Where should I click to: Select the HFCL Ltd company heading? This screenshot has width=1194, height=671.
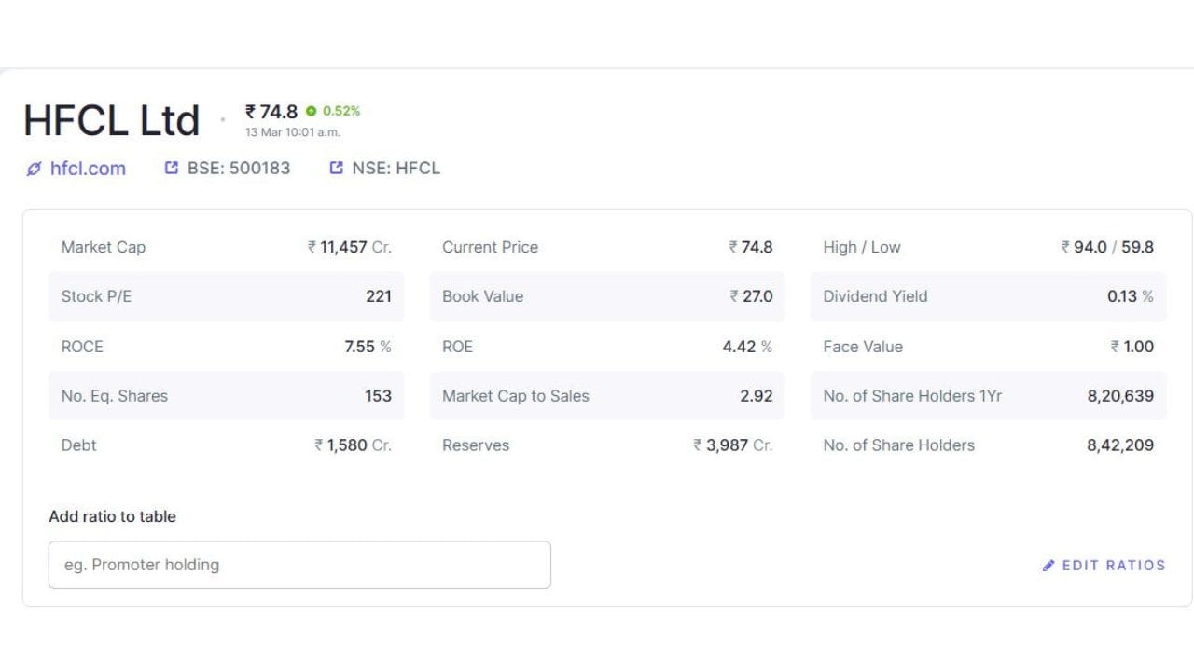(x=112, y=121)
